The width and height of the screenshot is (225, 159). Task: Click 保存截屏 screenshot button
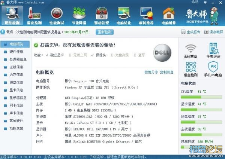pyautogui.click(x=213, y=32)
